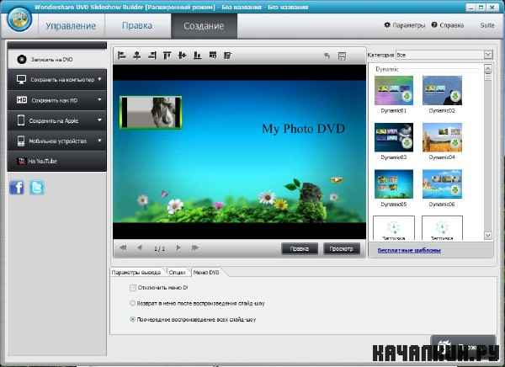The image size is (505, 367).
Task: Choose the Dynamic02 menu template
Action: click(442, 91)
